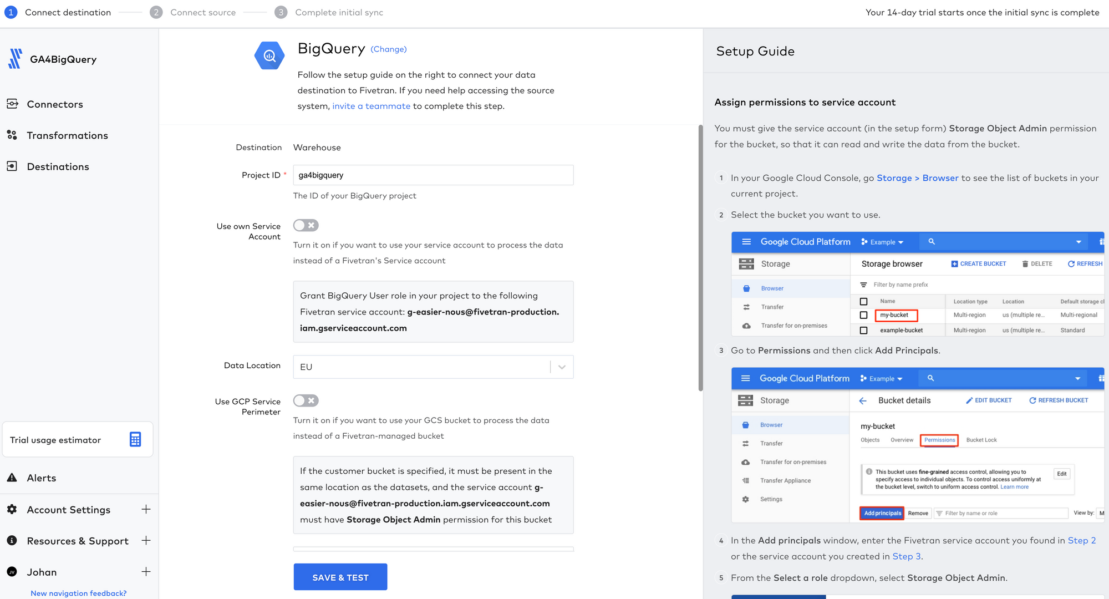Screen dimensions: 1109x599
Task: Click the BigQuery hexagon logo
Action: click(269, 55)
